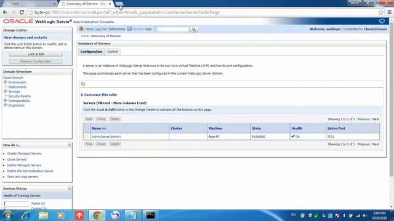Click the Lock & Edit button

(36, 54)
